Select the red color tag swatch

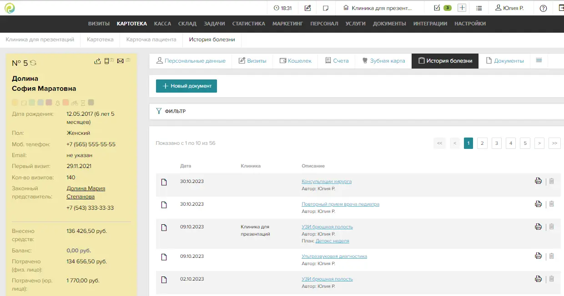49,103
